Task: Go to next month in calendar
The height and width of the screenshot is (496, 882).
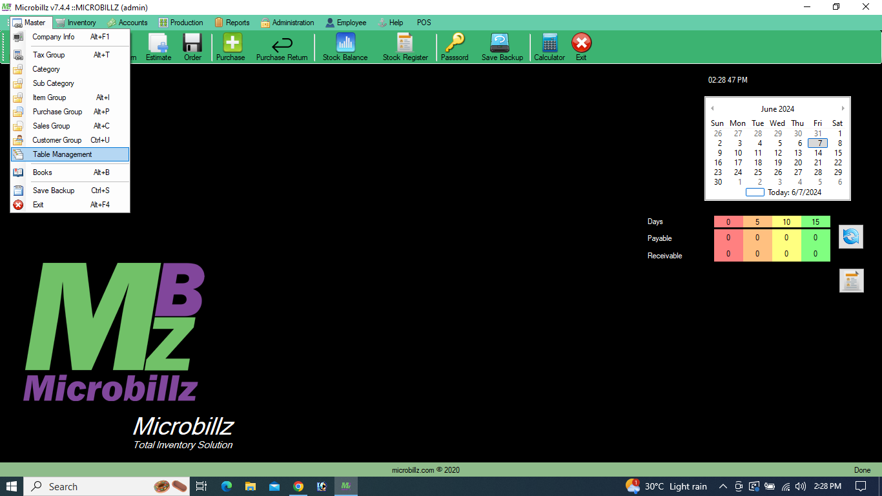Action: pyautogui.click(x=843, y=108)
